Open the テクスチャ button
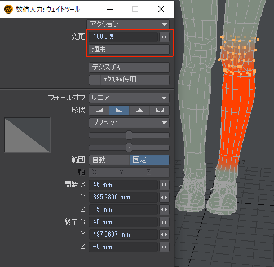274x267 pixels. [x=129, y=67]
